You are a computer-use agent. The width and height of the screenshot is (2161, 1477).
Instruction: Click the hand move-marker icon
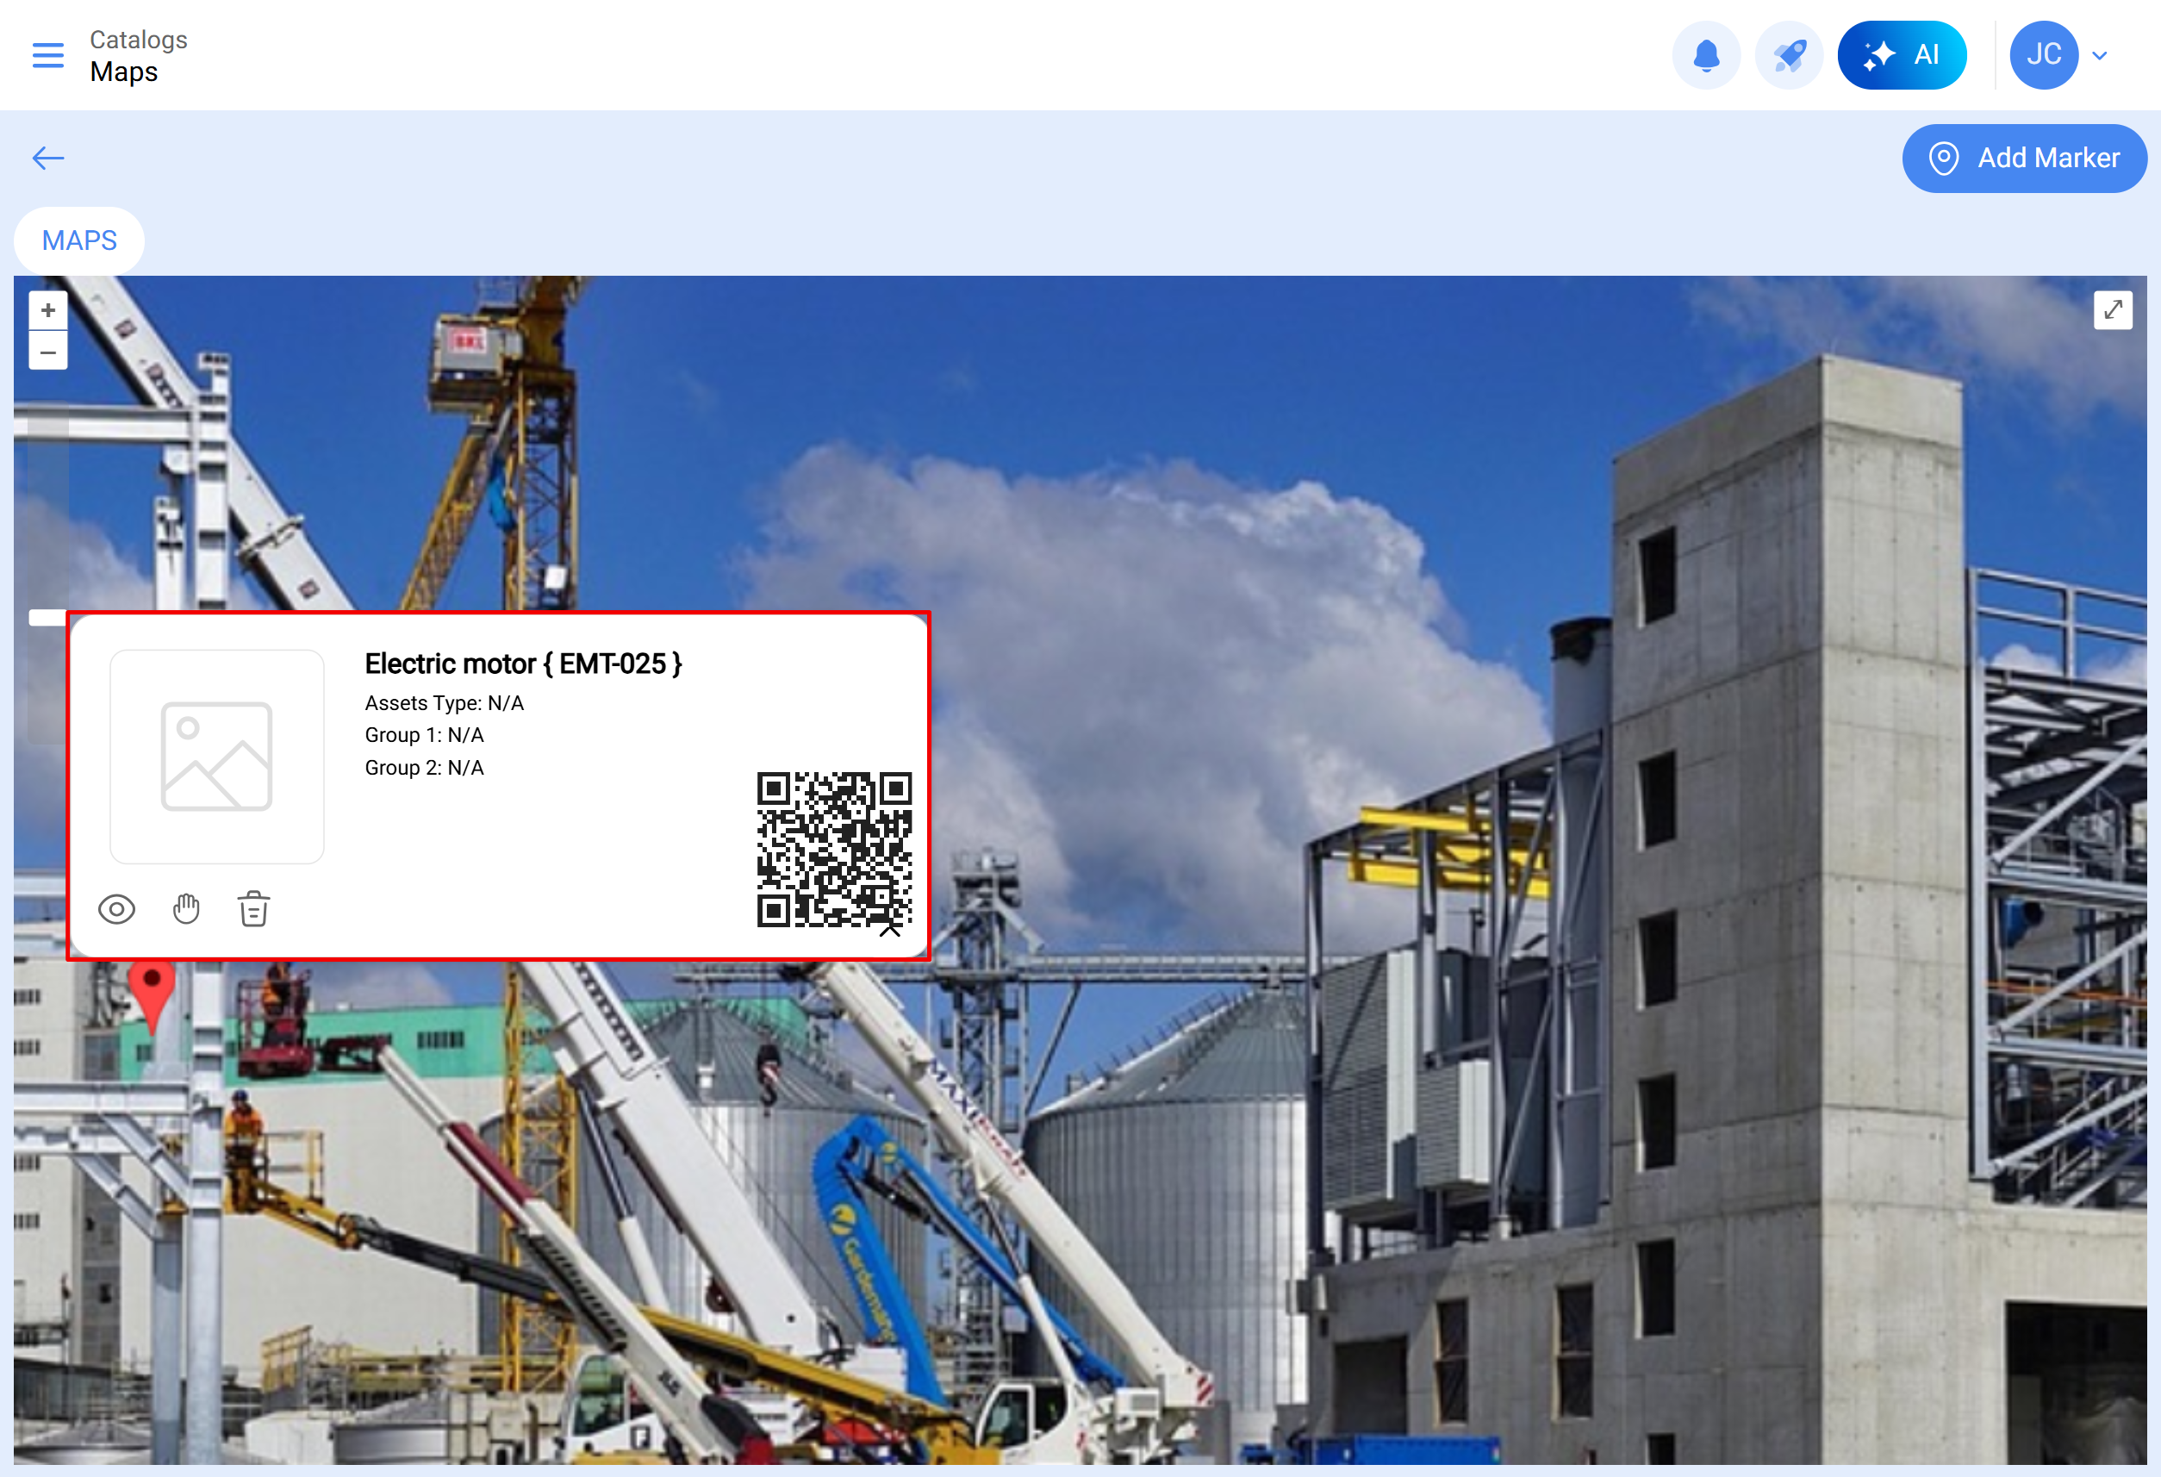pos(186,909)
